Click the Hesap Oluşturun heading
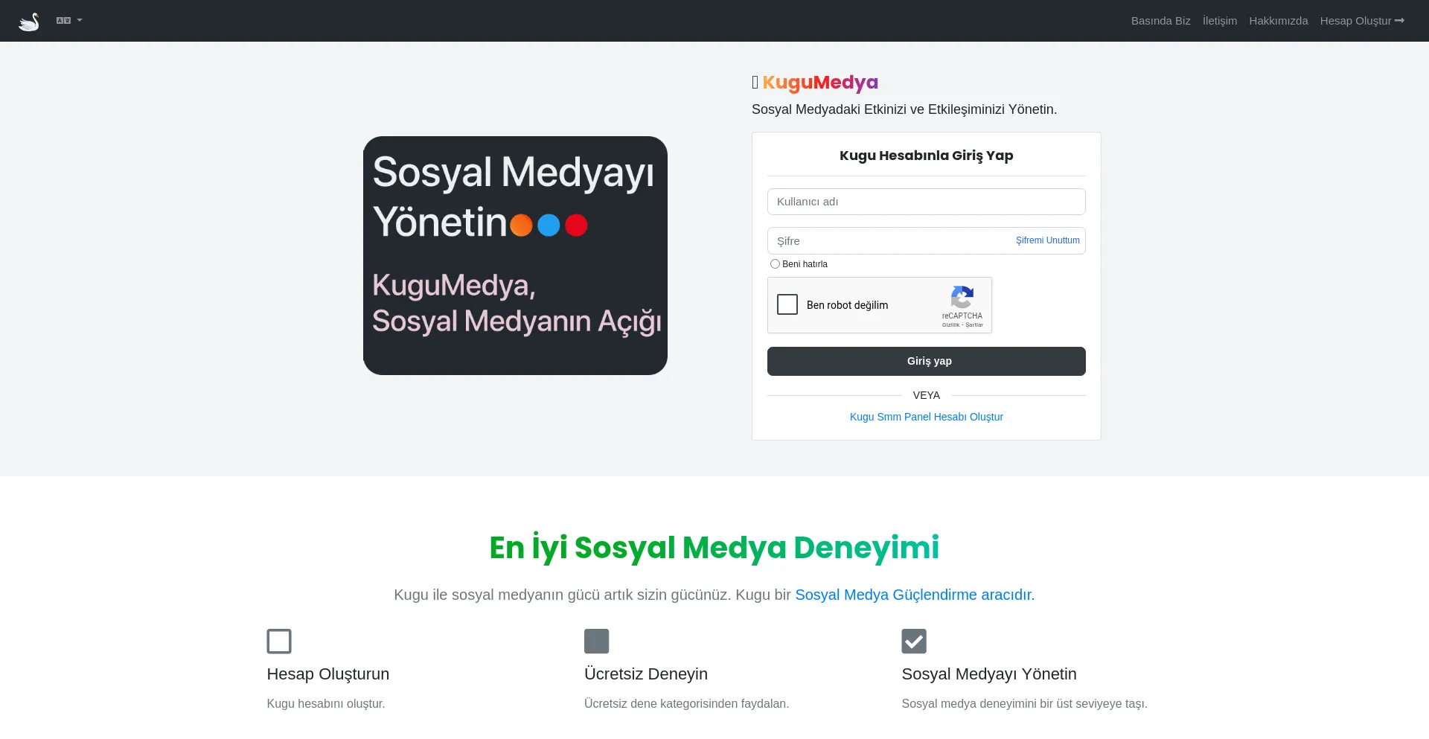The width and height of the screenshot is (1429, 739). [327, 674]
